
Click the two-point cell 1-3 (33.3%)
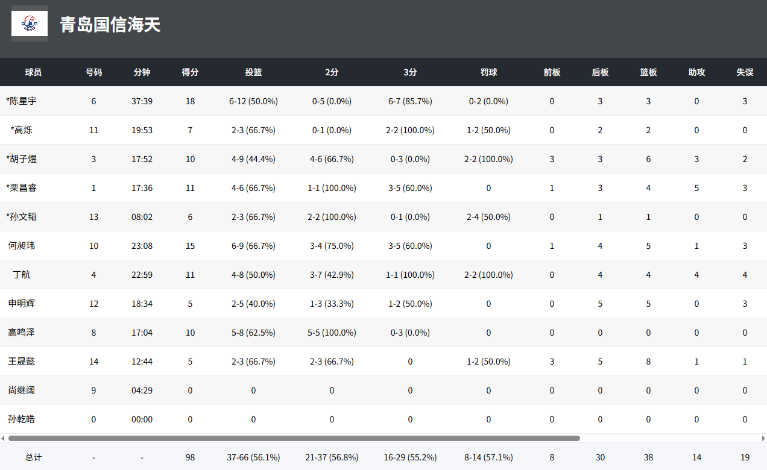pos(332,304)
